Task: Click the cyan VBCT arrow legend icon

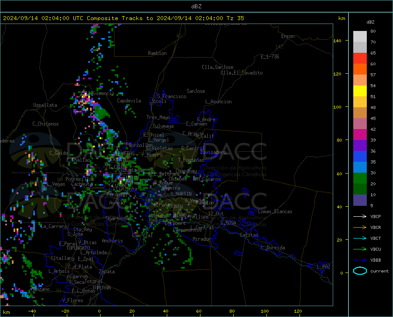Action: tap(360, 238)
